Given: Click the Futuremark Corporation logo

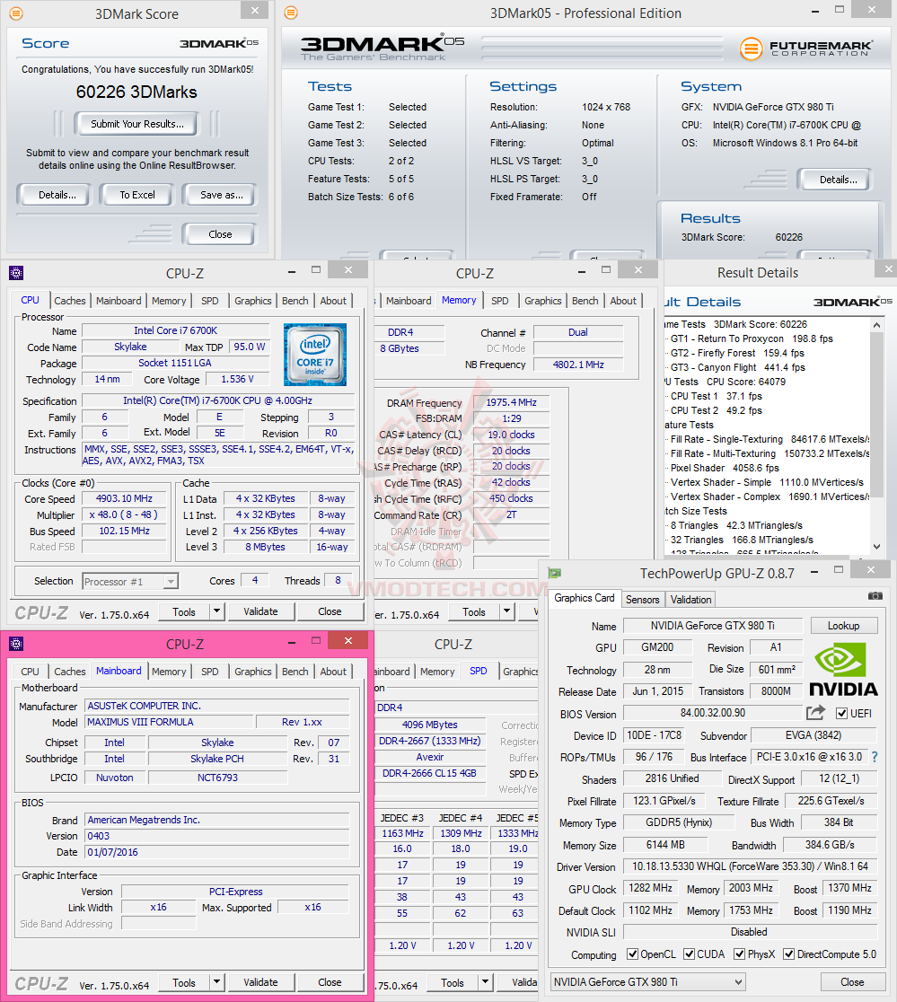Looking at the screenshot, I should 806,48.
